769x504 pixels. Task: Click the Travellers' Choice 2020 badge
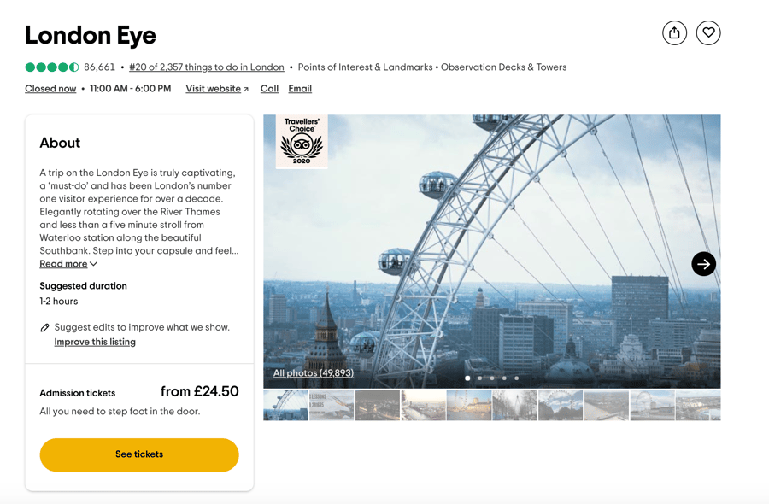coord(302,141)
